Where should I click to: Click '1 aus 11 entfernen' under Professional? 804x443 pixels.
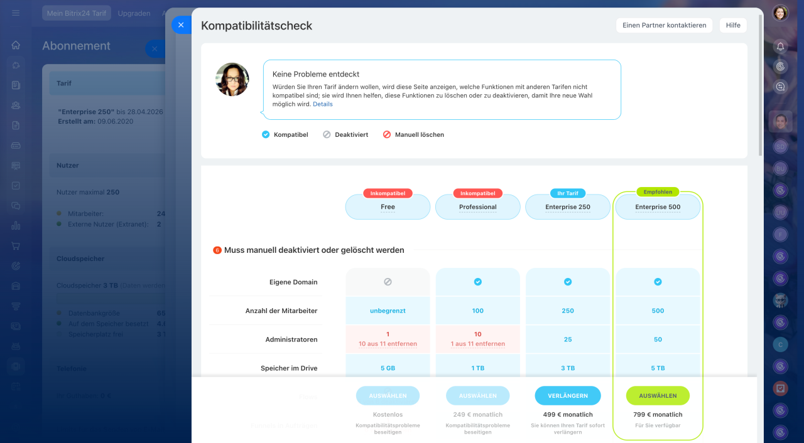click(x=478, y=344)
